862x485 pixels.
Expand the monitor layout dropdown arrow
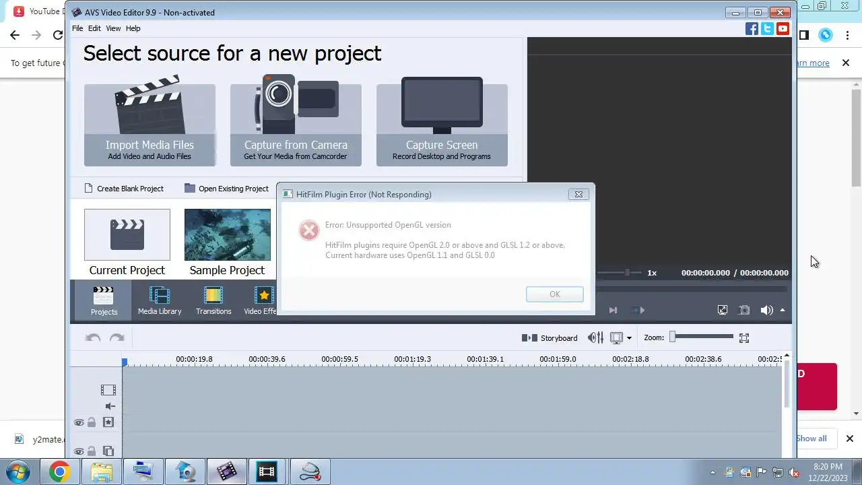click(630, 338)
